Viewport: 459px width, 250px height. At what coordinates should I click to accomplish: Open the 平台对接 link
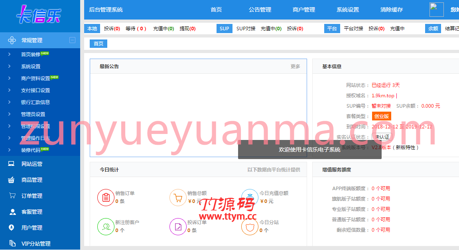click(x=354, y=29)
